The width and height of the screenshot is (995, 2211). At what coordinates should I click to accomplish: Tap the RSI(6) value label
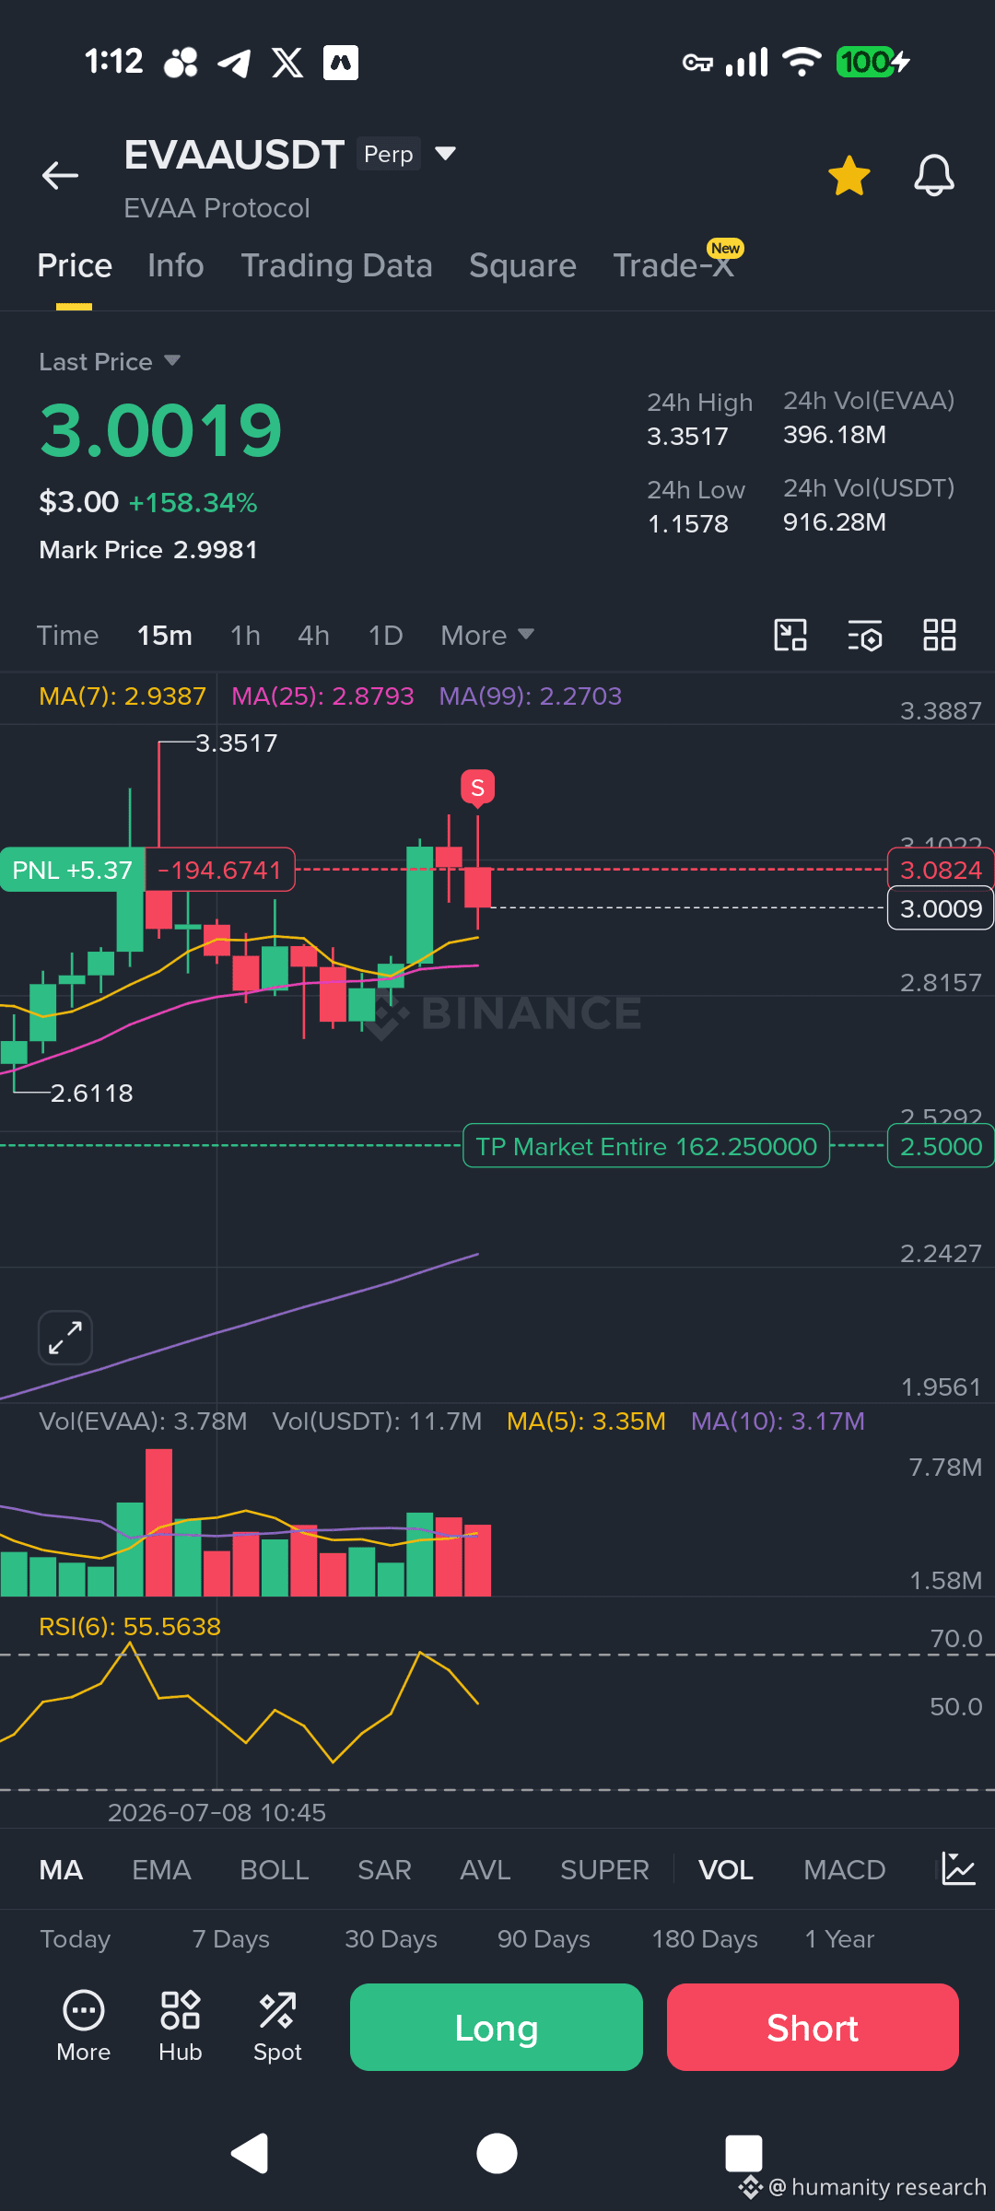[x=130, y=1626]
